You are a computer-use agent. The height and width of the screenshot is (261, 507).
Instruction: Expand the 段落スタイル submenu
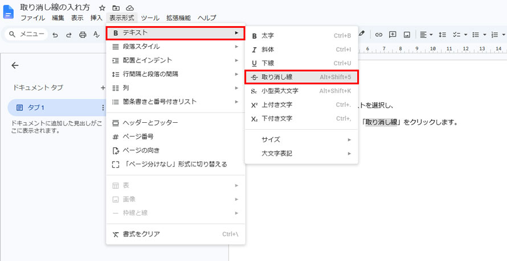(x=175, y=47)
